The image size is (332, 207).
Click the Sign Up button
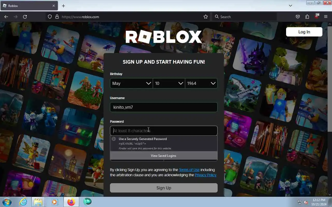tap(164, 188)
